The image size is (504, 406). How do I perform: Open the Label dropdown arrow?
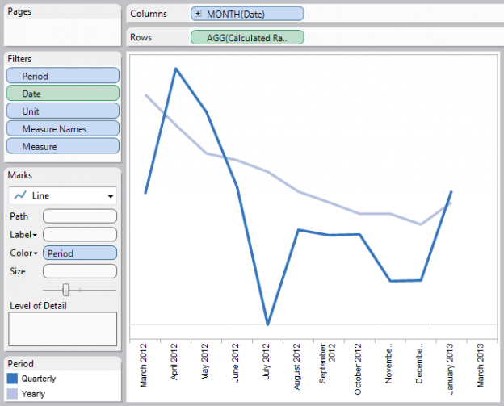pyautogui.click(x=35, y=235)
